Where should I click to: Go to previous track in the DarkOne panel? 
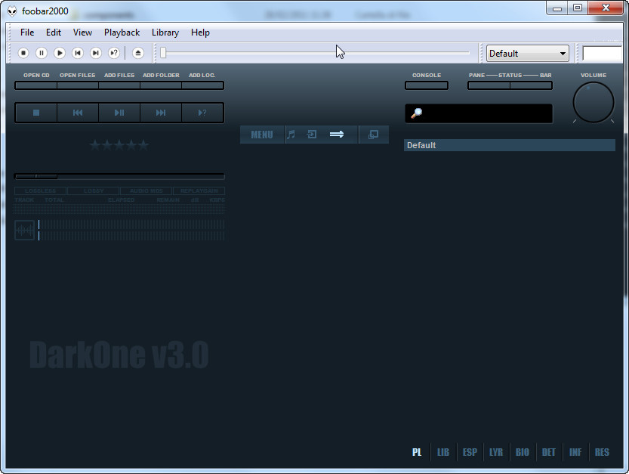tap(78, 113)
